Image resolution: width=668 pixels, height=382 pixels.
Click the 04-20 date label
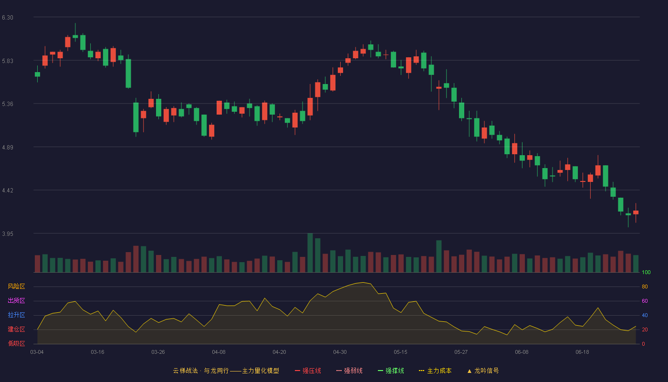click(x=280, y=352)
